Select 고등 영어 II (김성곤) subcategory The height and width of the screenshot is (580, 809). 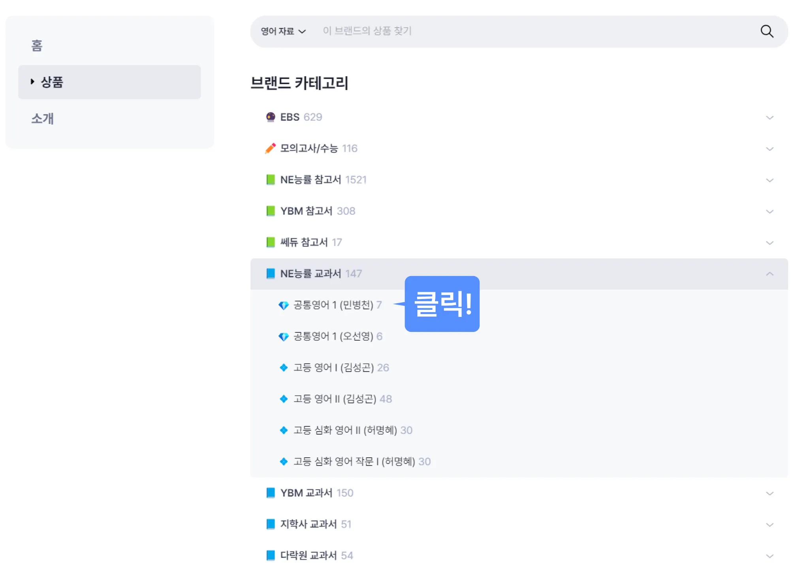335,399
